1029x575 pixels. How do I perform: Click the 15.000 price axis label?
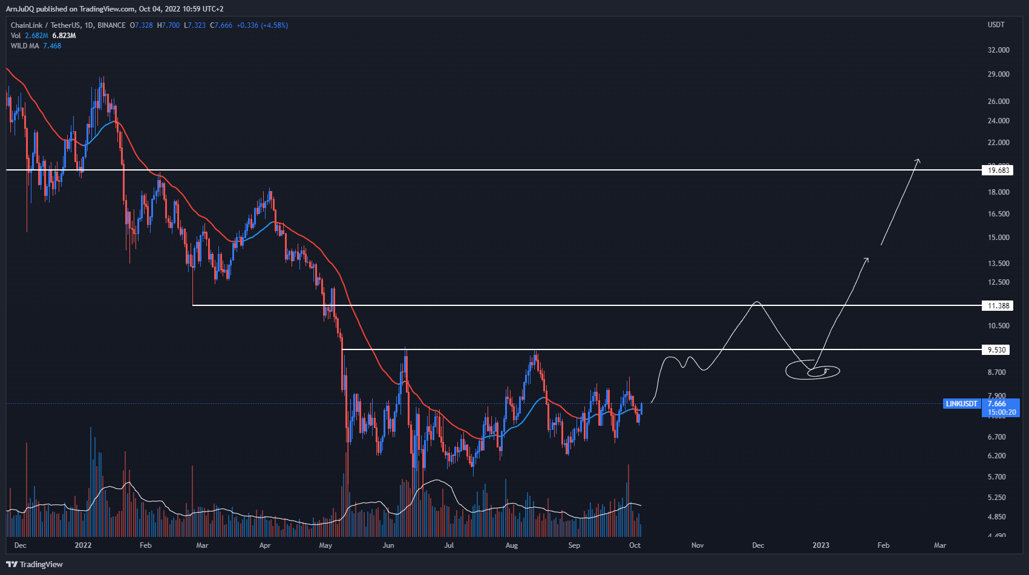[998, 238]
